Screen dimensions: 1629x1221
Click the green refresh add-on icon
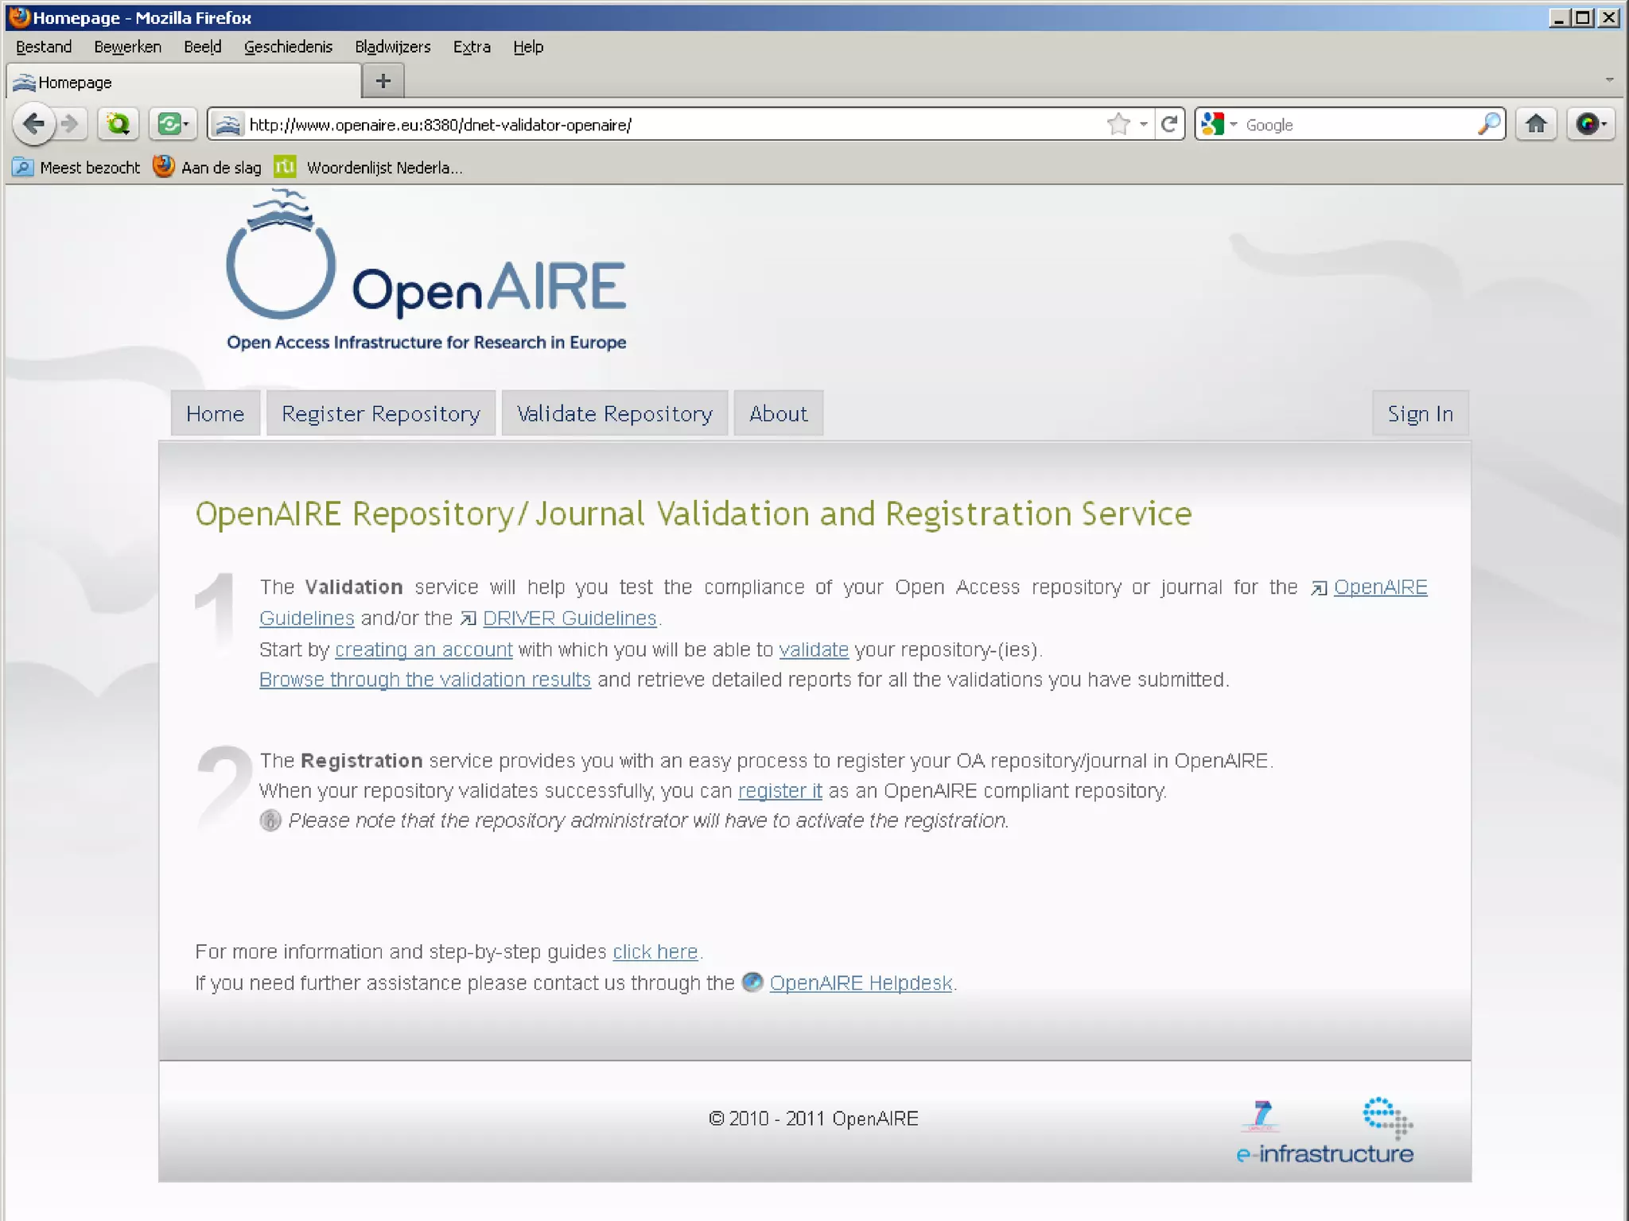(173, 124)
